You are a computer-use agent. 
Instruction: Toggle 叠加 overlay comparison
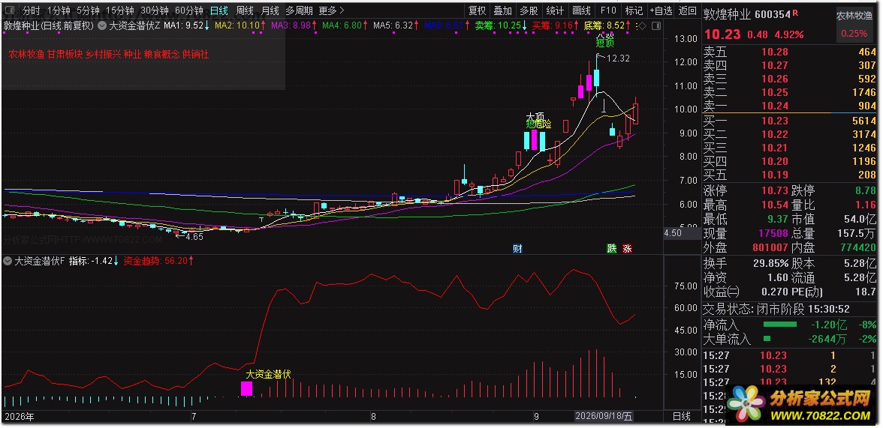click(x=503, y=10)
